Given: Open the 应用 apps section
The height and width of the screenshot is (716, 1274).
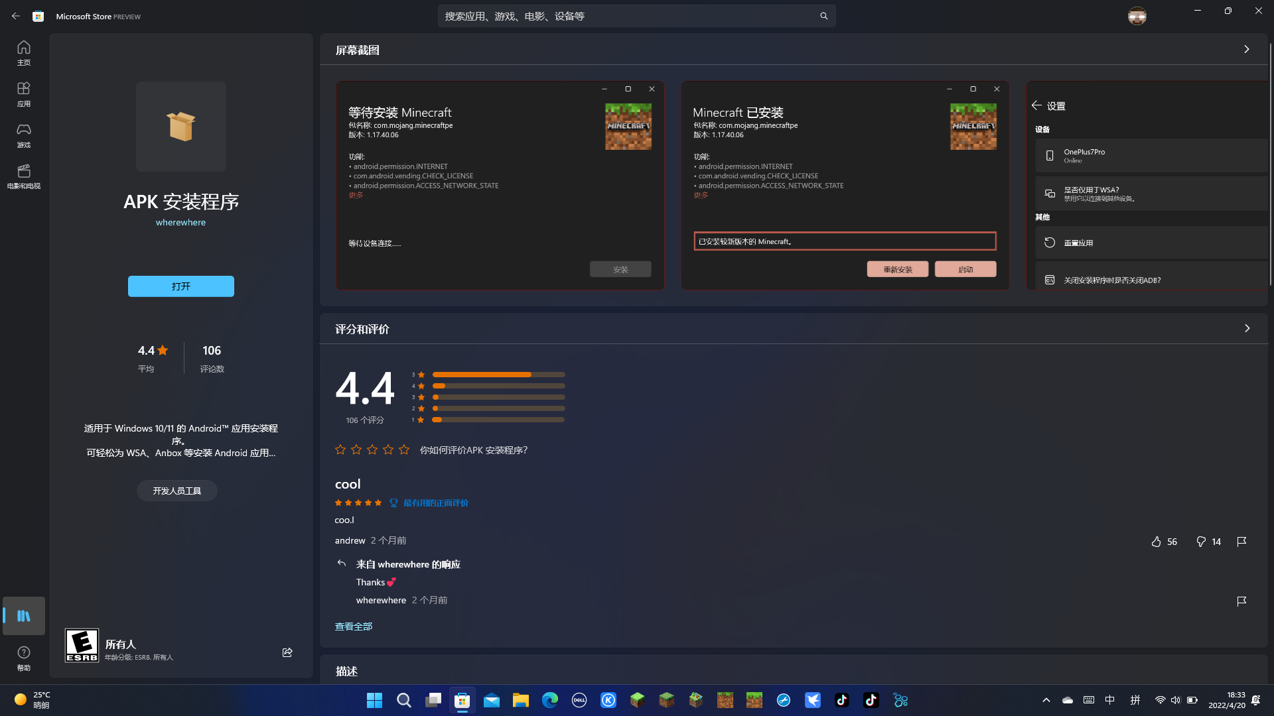Looking at the screenshot, I should (x=24, y=94).
